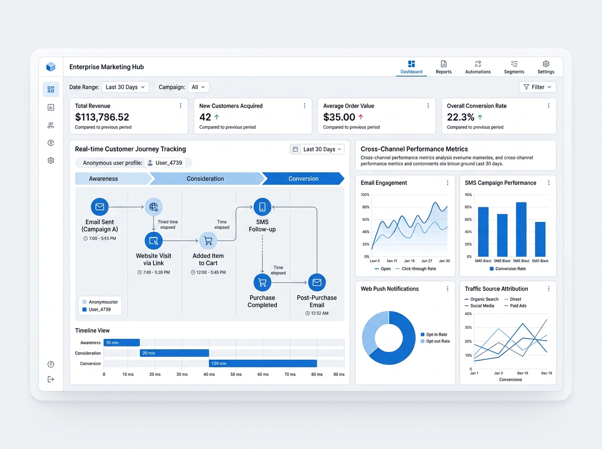Open the Filter control at the top right
The image size is (602, 449).
click(537, 87)
